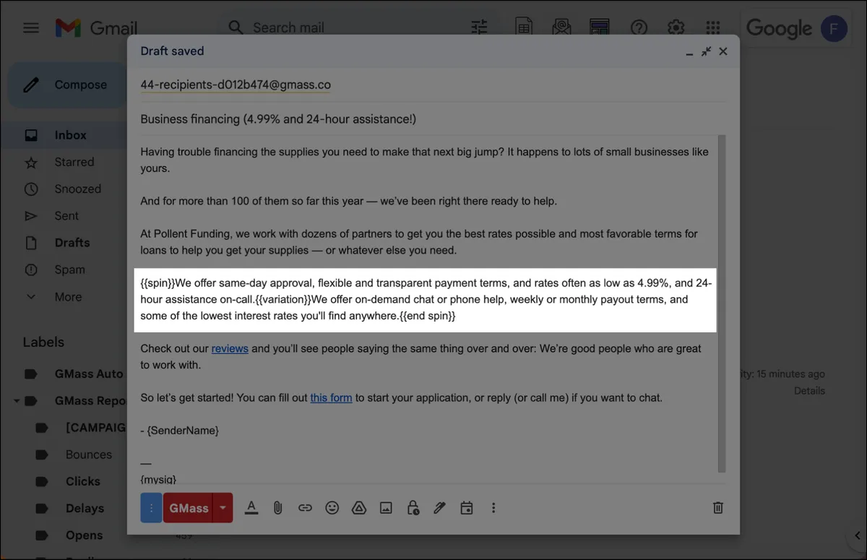Insert files using Google Drive icon
Viewport: 867px width, 560px height.
(x=359, y=508)
